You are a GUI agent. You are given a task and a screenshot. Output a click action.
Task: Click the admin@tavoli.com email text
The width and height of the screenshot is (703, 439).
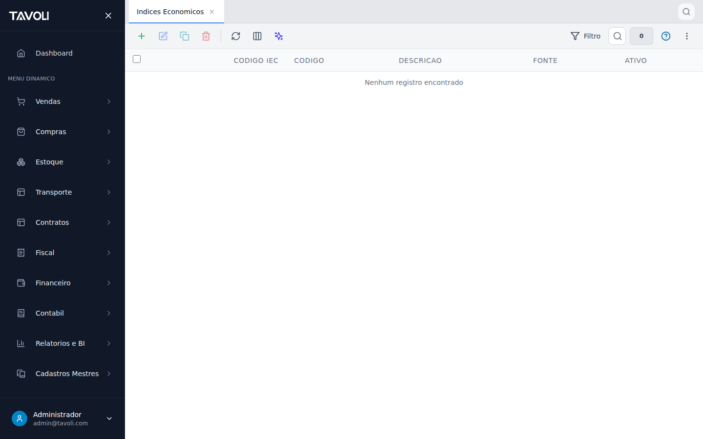point(61,423)
